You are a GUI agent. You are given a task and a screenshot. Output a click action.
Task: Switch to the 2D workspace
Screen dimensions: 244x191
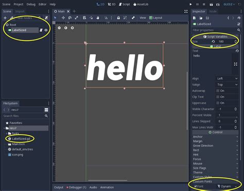(x=100, y=4)
